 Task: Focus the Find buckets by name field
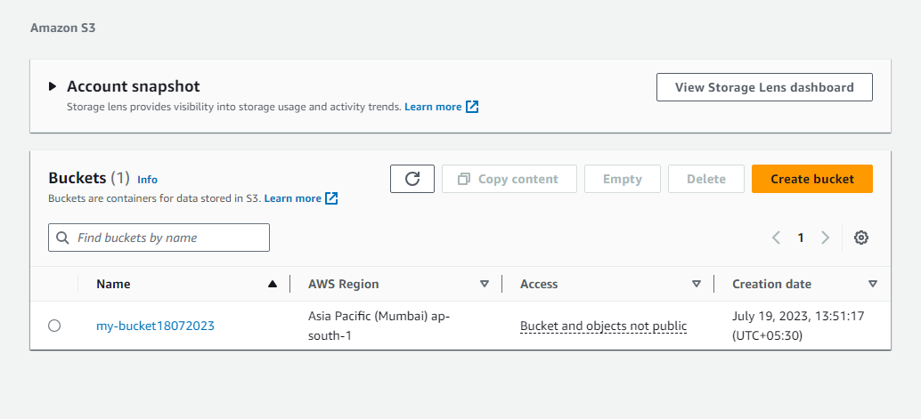tap(159, 238)
